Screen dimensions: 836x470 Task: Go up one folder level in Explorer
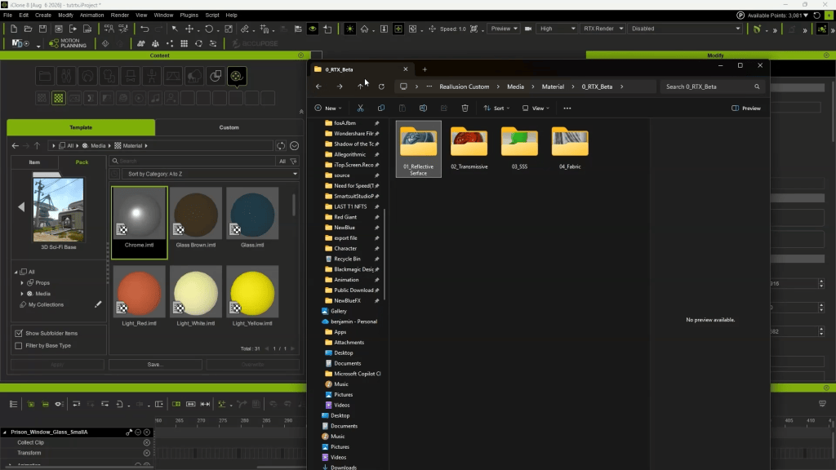click(360, 86)
